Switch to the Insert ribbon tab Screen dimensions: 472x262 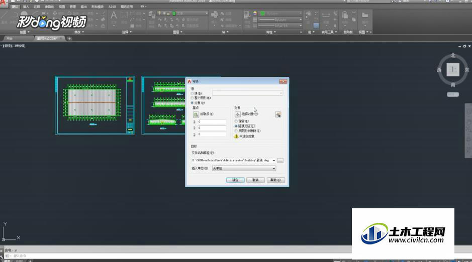pyautogui.click(x=26, y=7)
